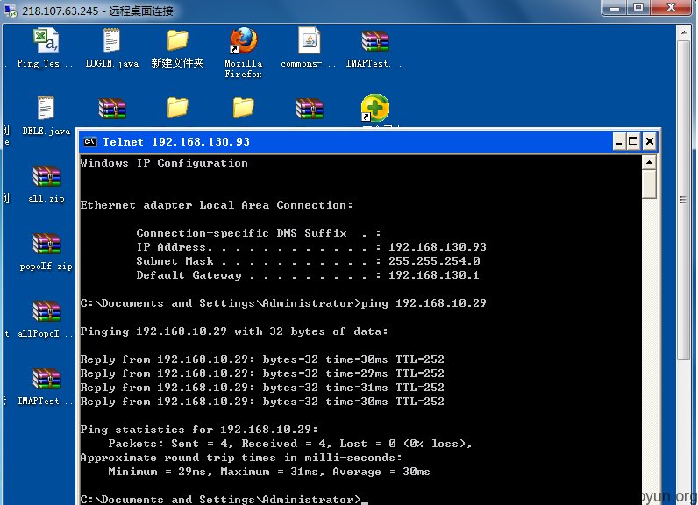
Task: Click Approximate round trip times line
Action: 241,458
